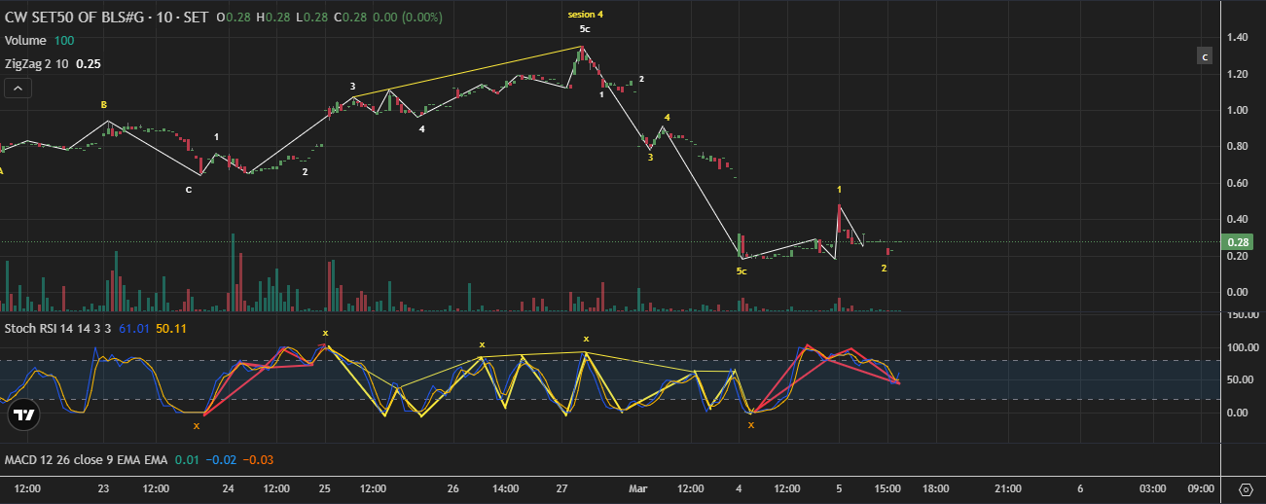Click the Stoch RSI value 50.11

tap(170, 329)
